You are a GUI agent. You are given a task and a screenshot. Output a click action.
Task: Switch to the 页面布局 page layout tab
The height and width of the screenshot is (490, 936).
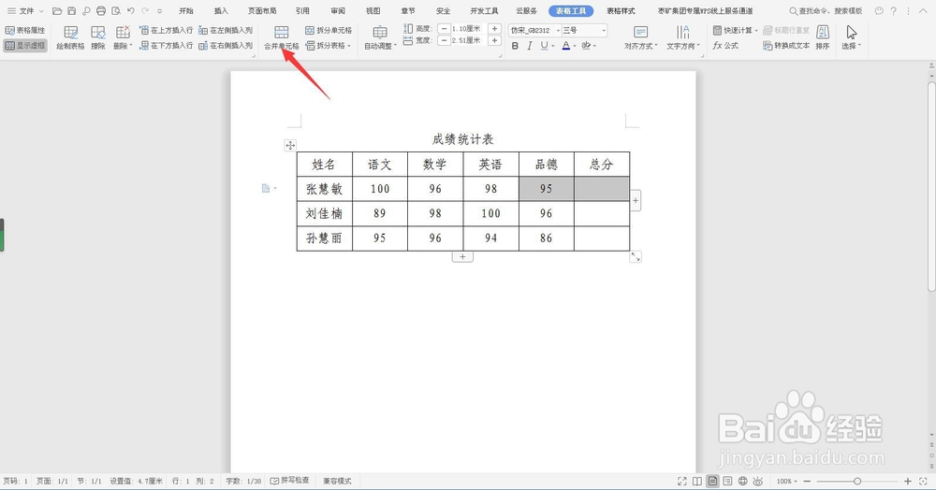262,10
